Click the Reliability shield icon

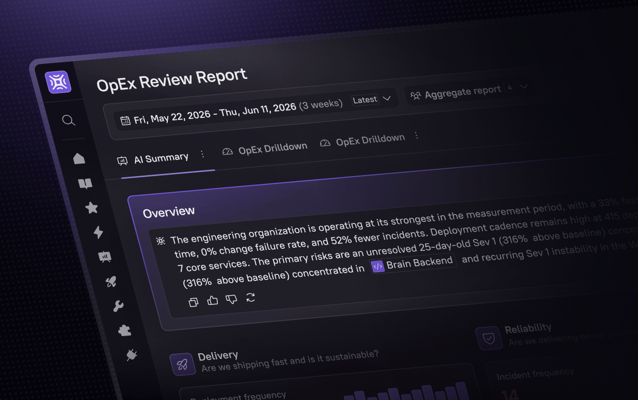click(489, 338)
